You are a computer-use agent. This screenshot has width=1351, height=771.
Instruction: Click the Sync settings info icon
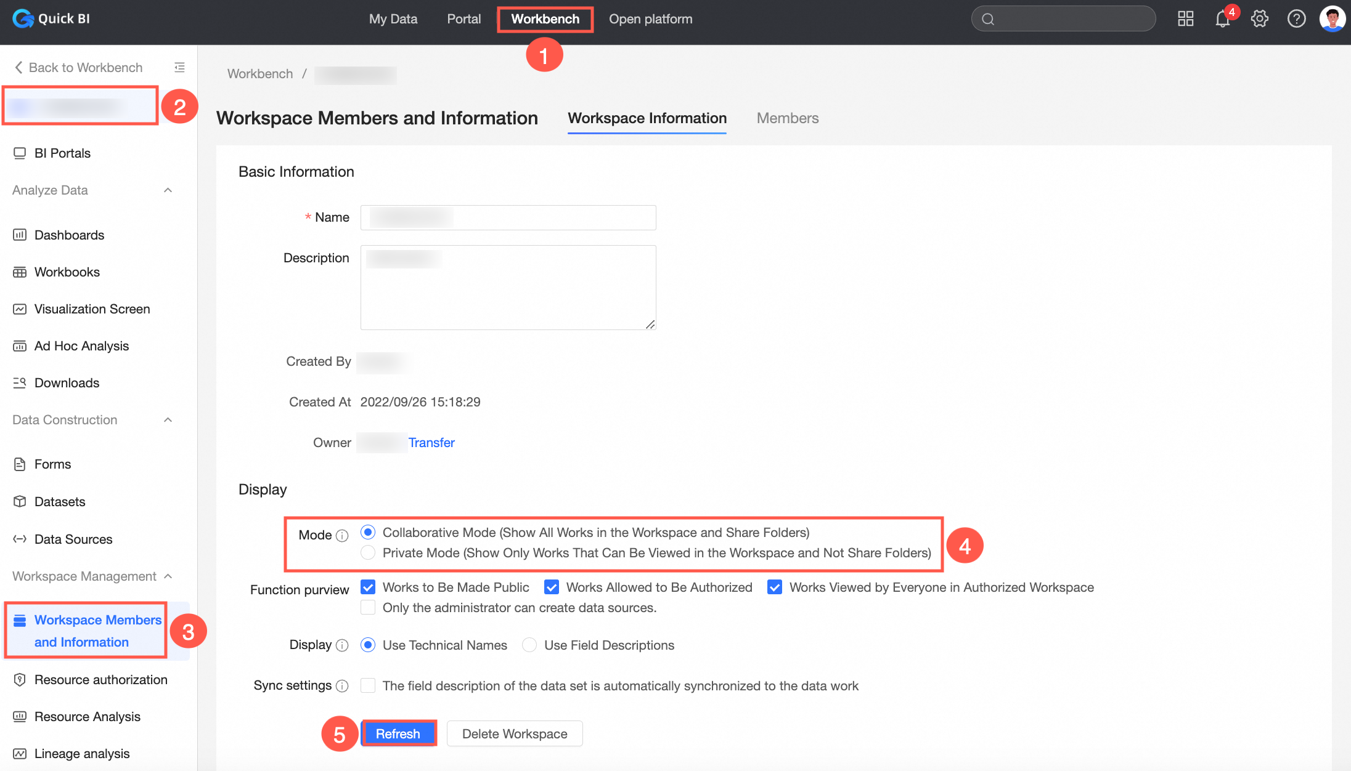342,686
